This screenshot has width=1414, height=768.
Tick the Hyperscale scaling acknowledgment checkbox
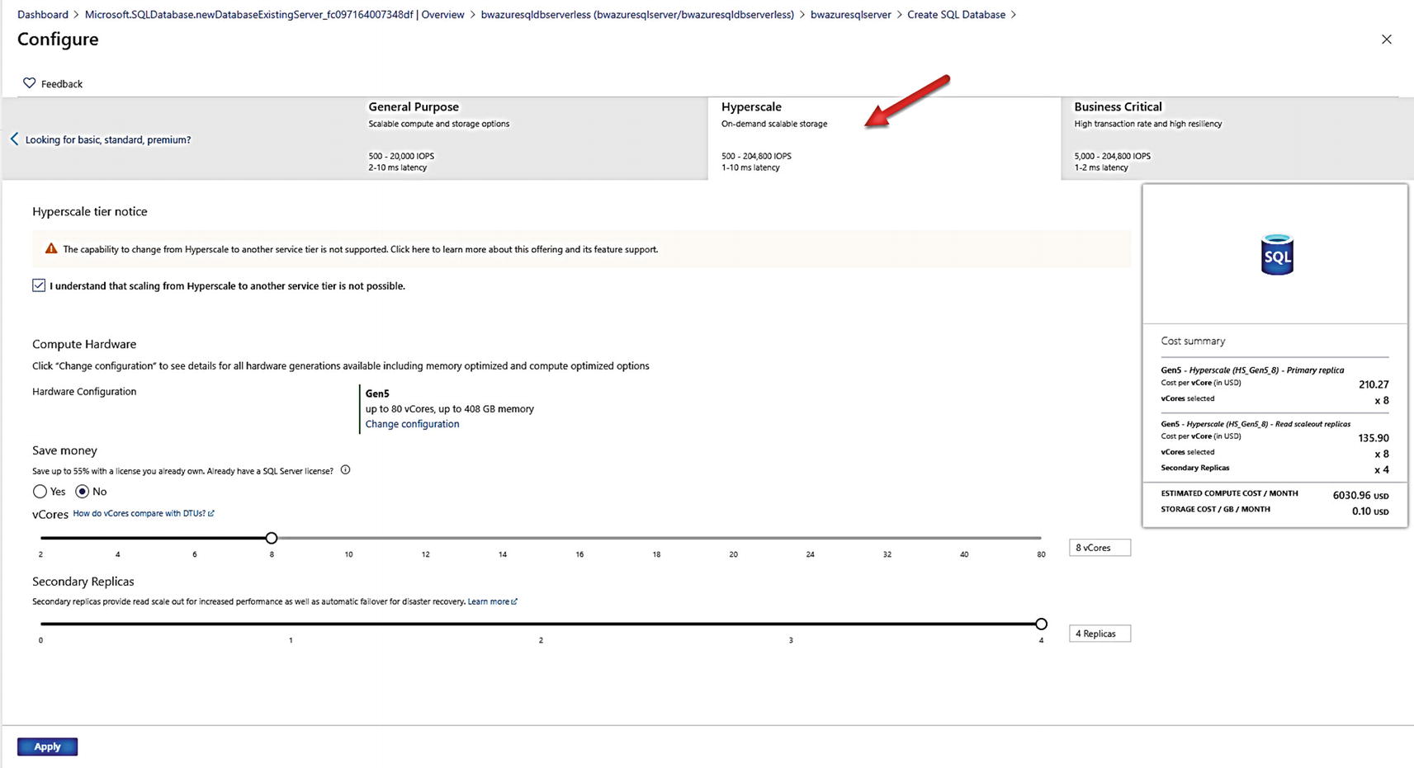pyautogui.click(x=39, y=285)
